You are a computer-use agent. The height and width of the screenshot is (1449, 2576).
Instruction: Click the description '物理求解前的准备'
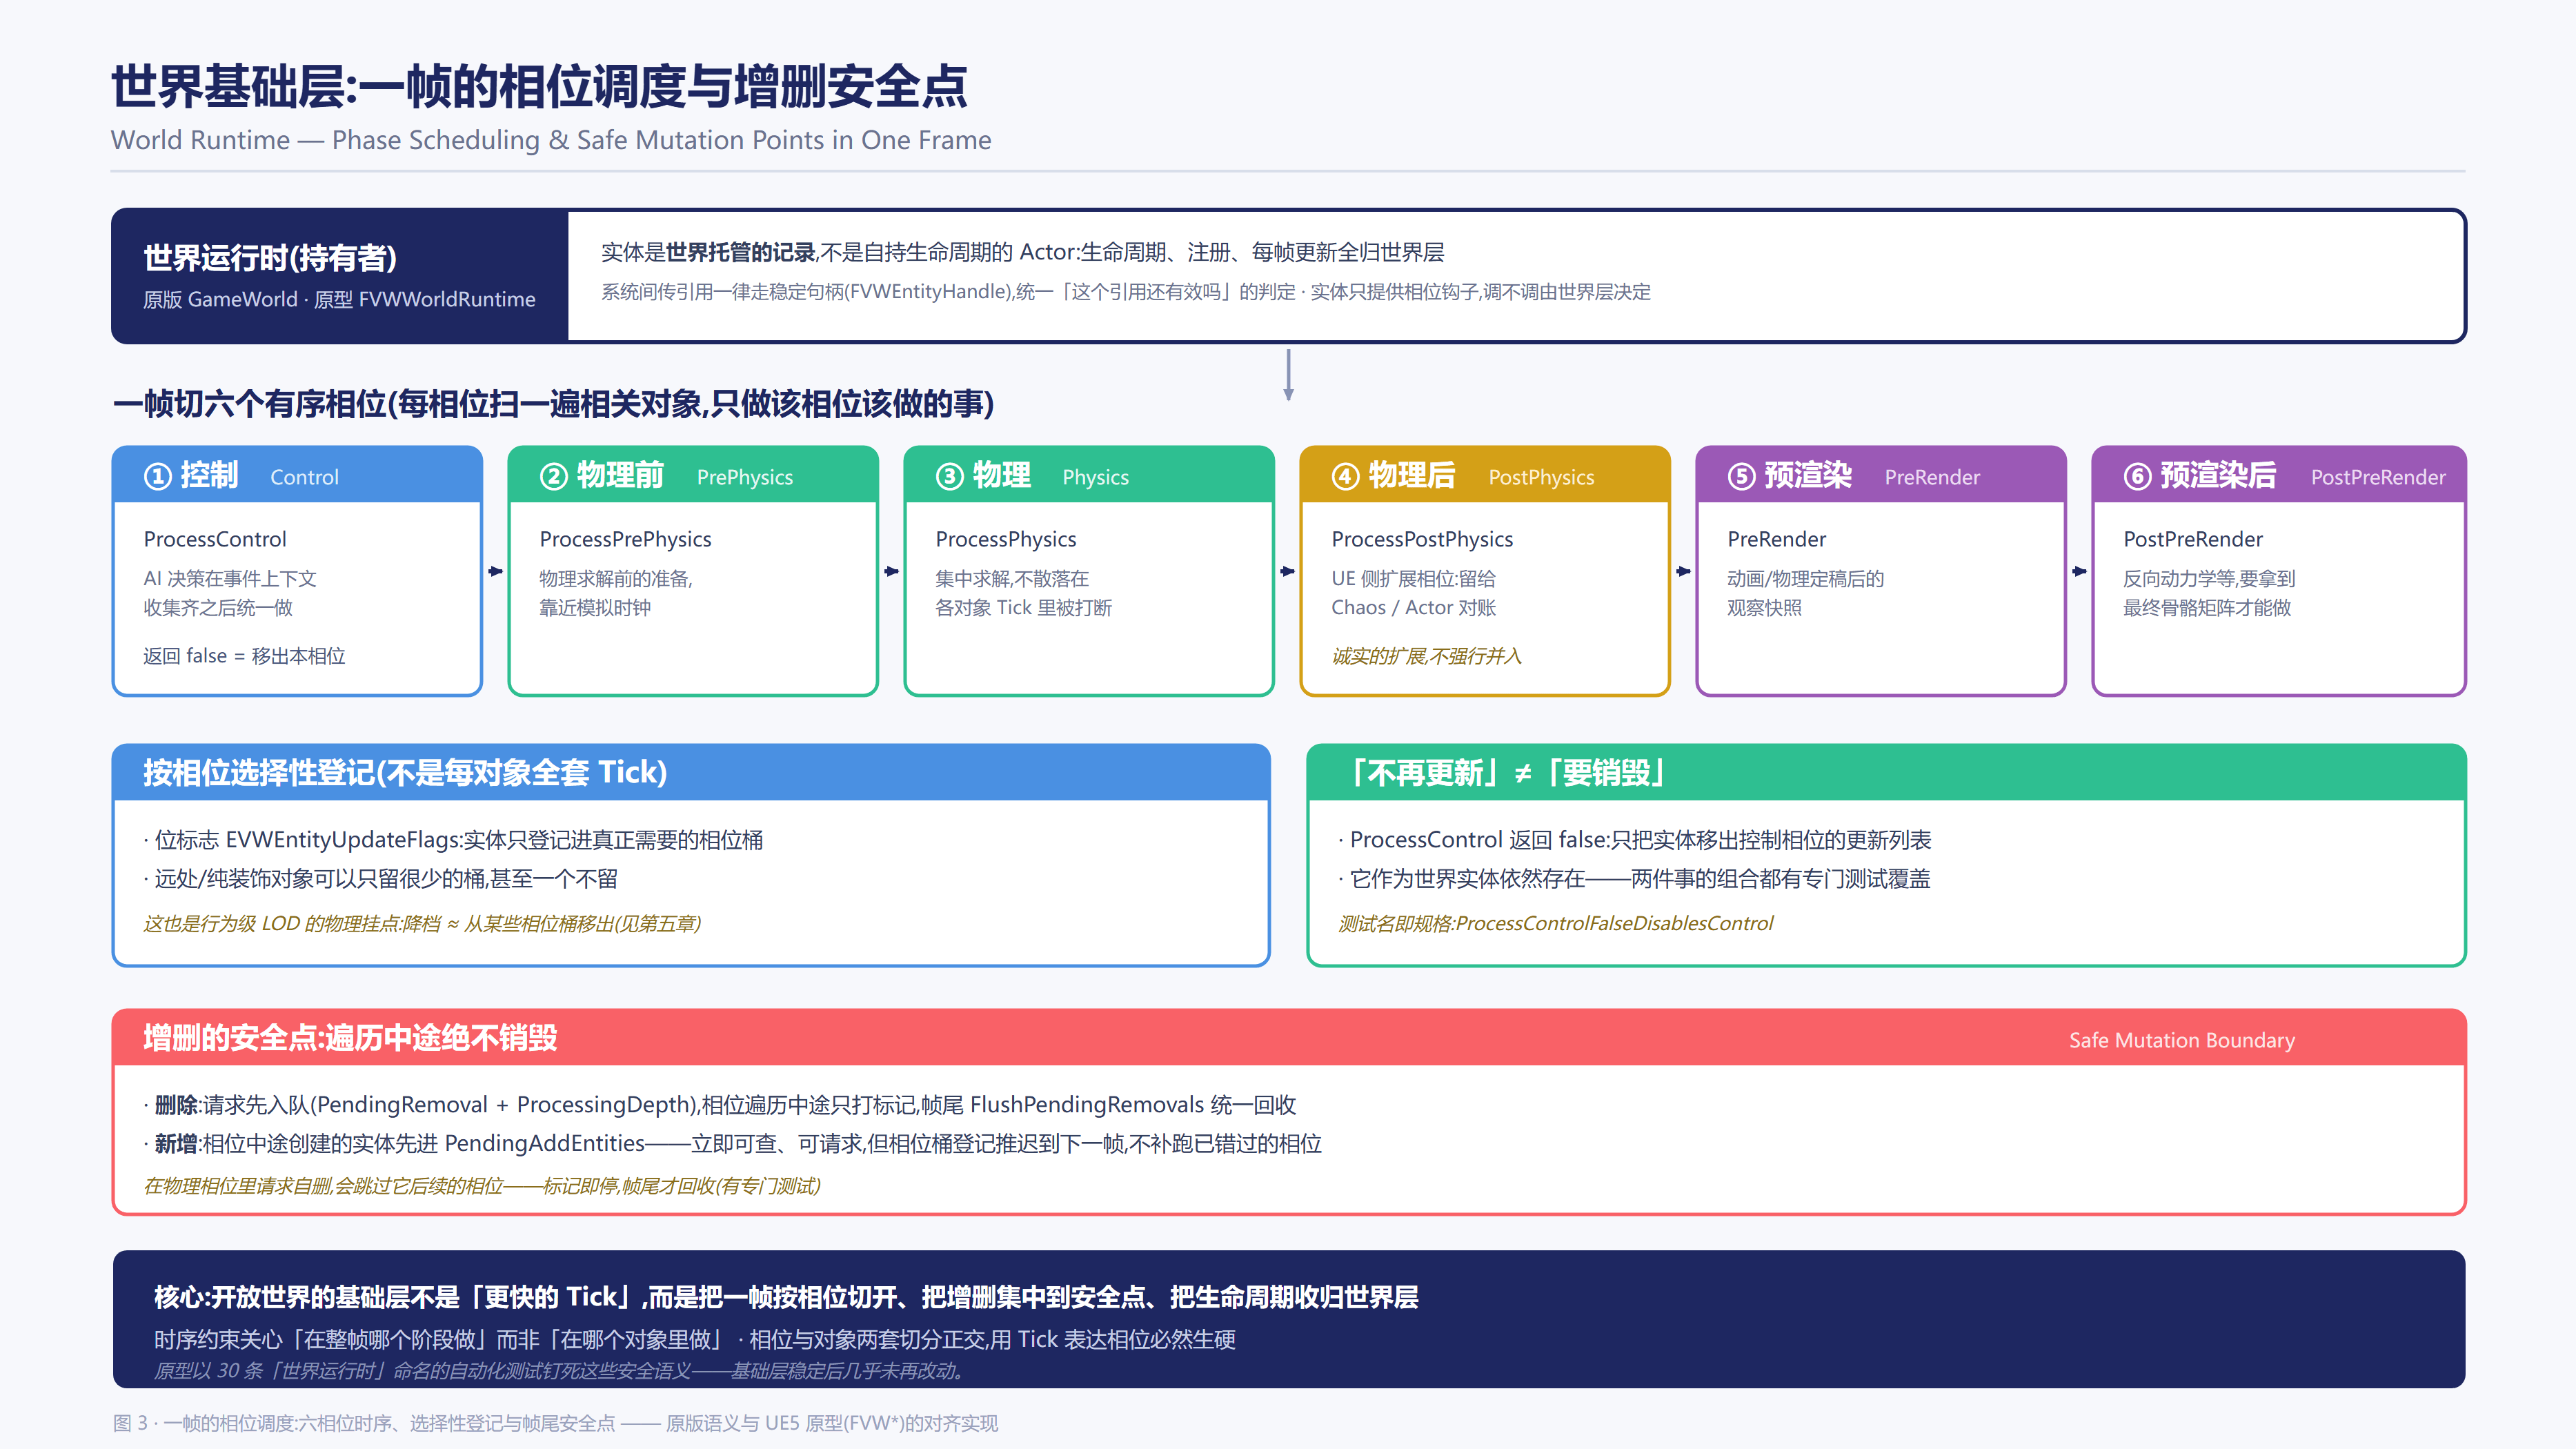(x=616, y=578)
